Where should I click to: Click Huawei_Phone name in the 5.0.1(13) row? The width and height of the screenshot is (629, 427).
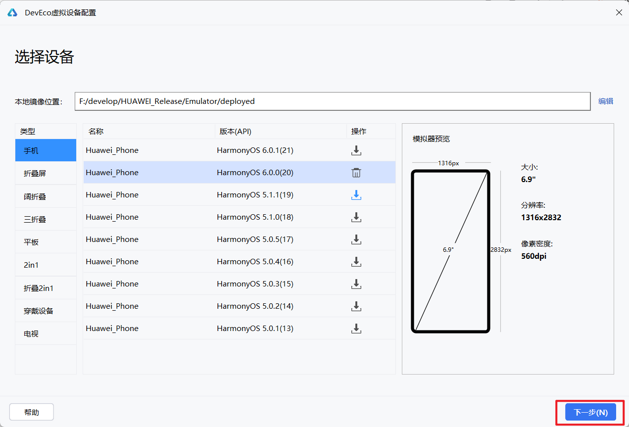(112, 329)
